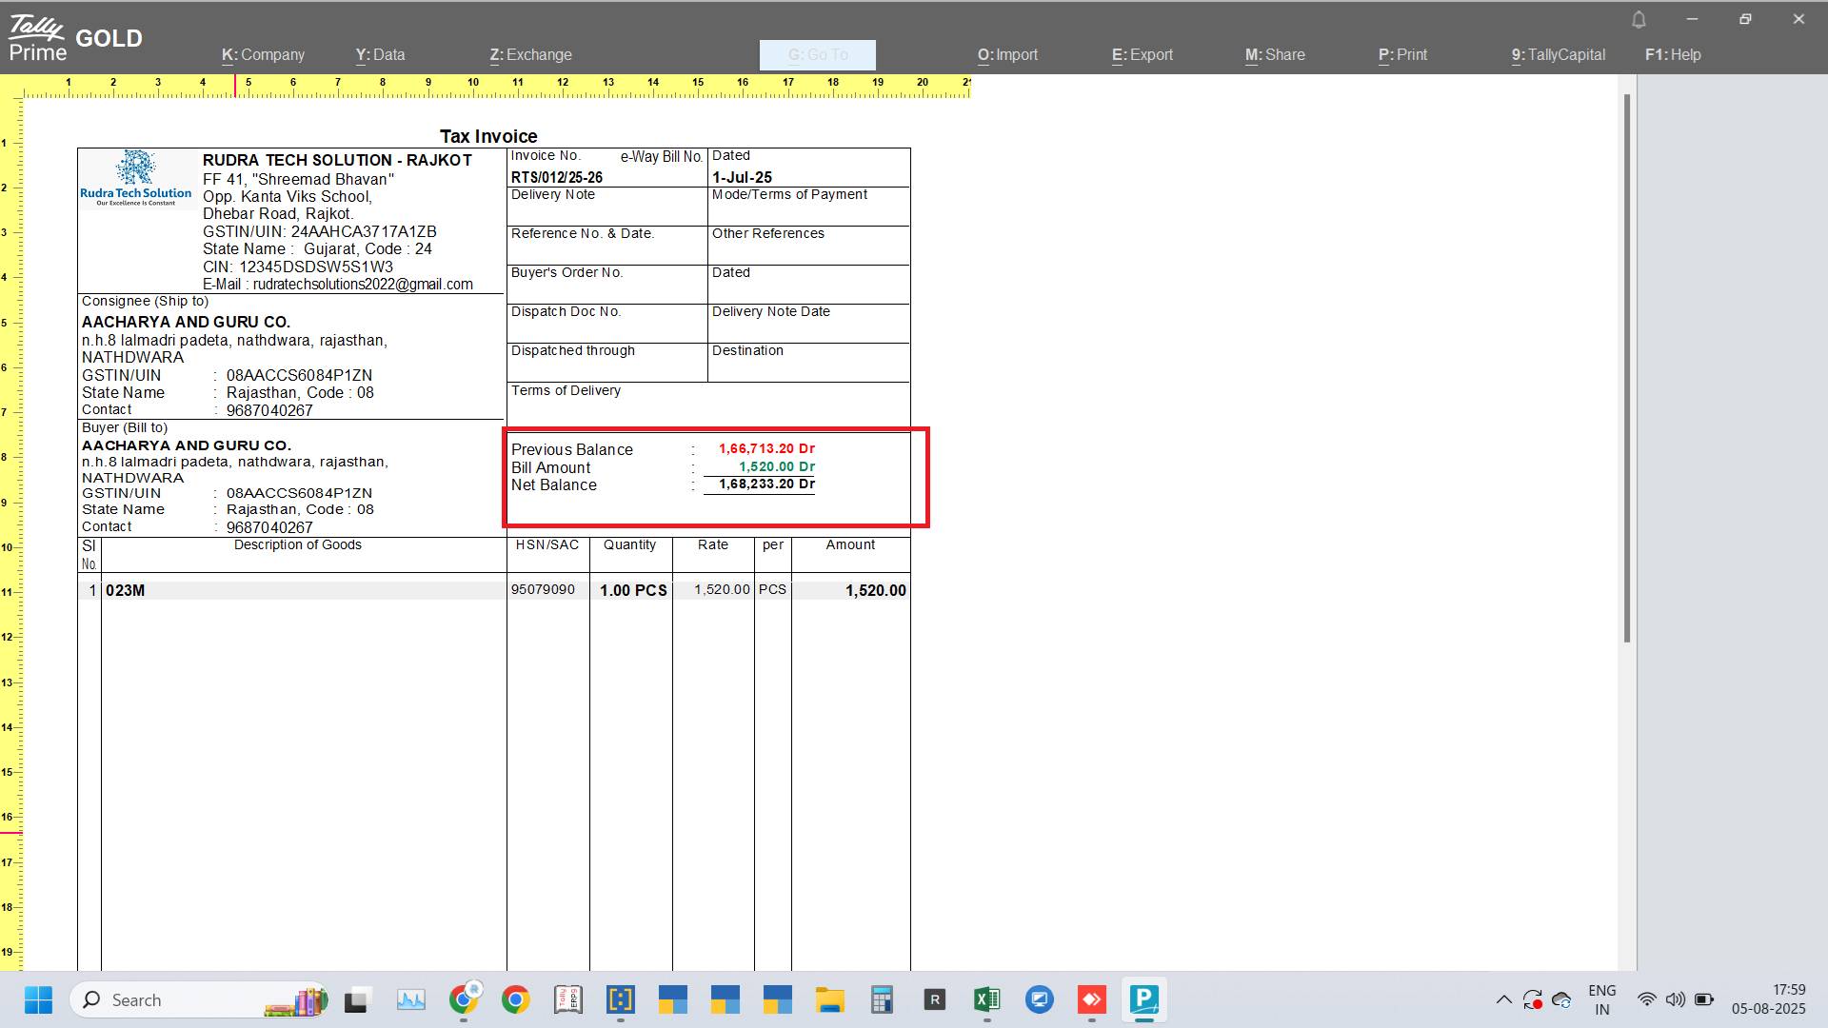
Task: Click P: Print in the top bar
Action: click(1402, 55)
